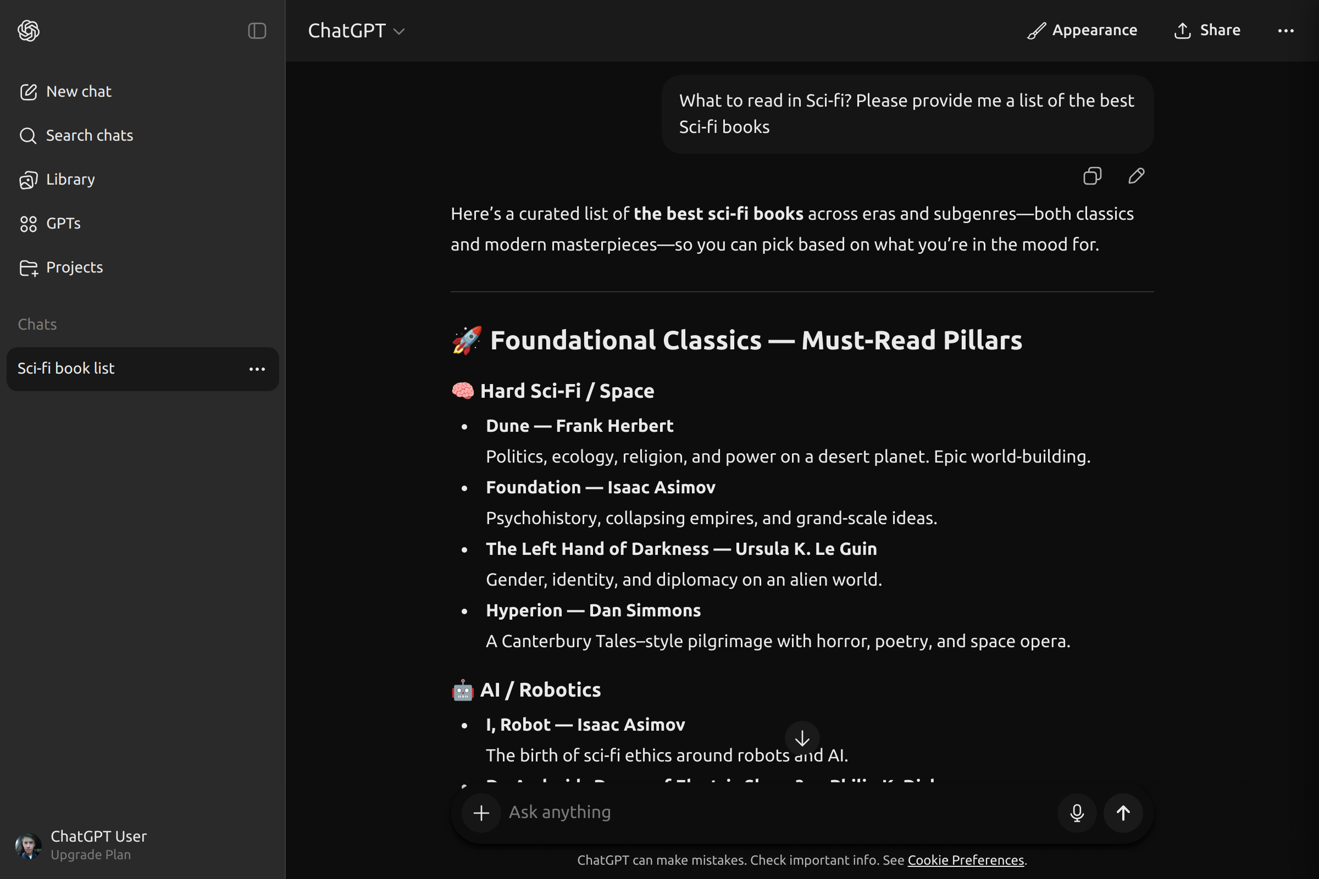Share the conversation

1207,30
